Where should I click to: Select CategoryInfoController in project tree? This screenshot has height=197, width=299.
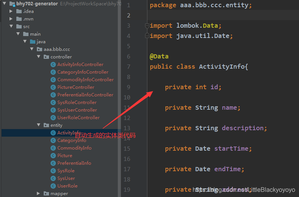(x=82, y=72)
